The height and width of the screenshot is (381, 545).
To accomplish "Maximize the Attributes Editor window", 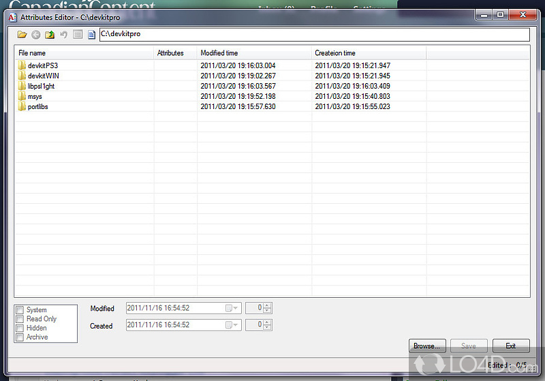I will click(x=500, y=14).
